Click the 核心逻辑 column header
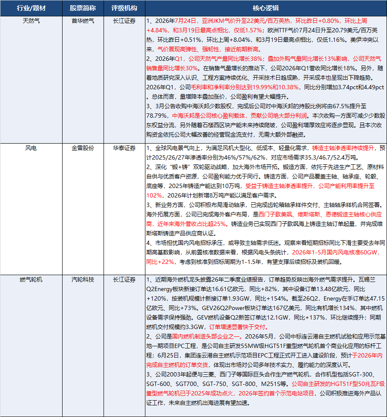This screenshot has width=387, height=417. pos(266,8)
